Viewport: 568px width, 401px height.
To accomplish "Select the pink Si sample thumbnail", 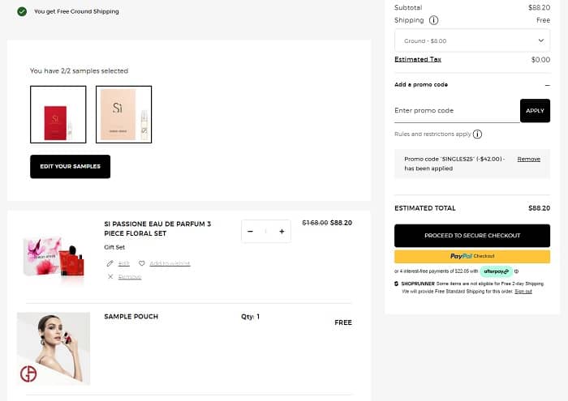I will 123,114.
